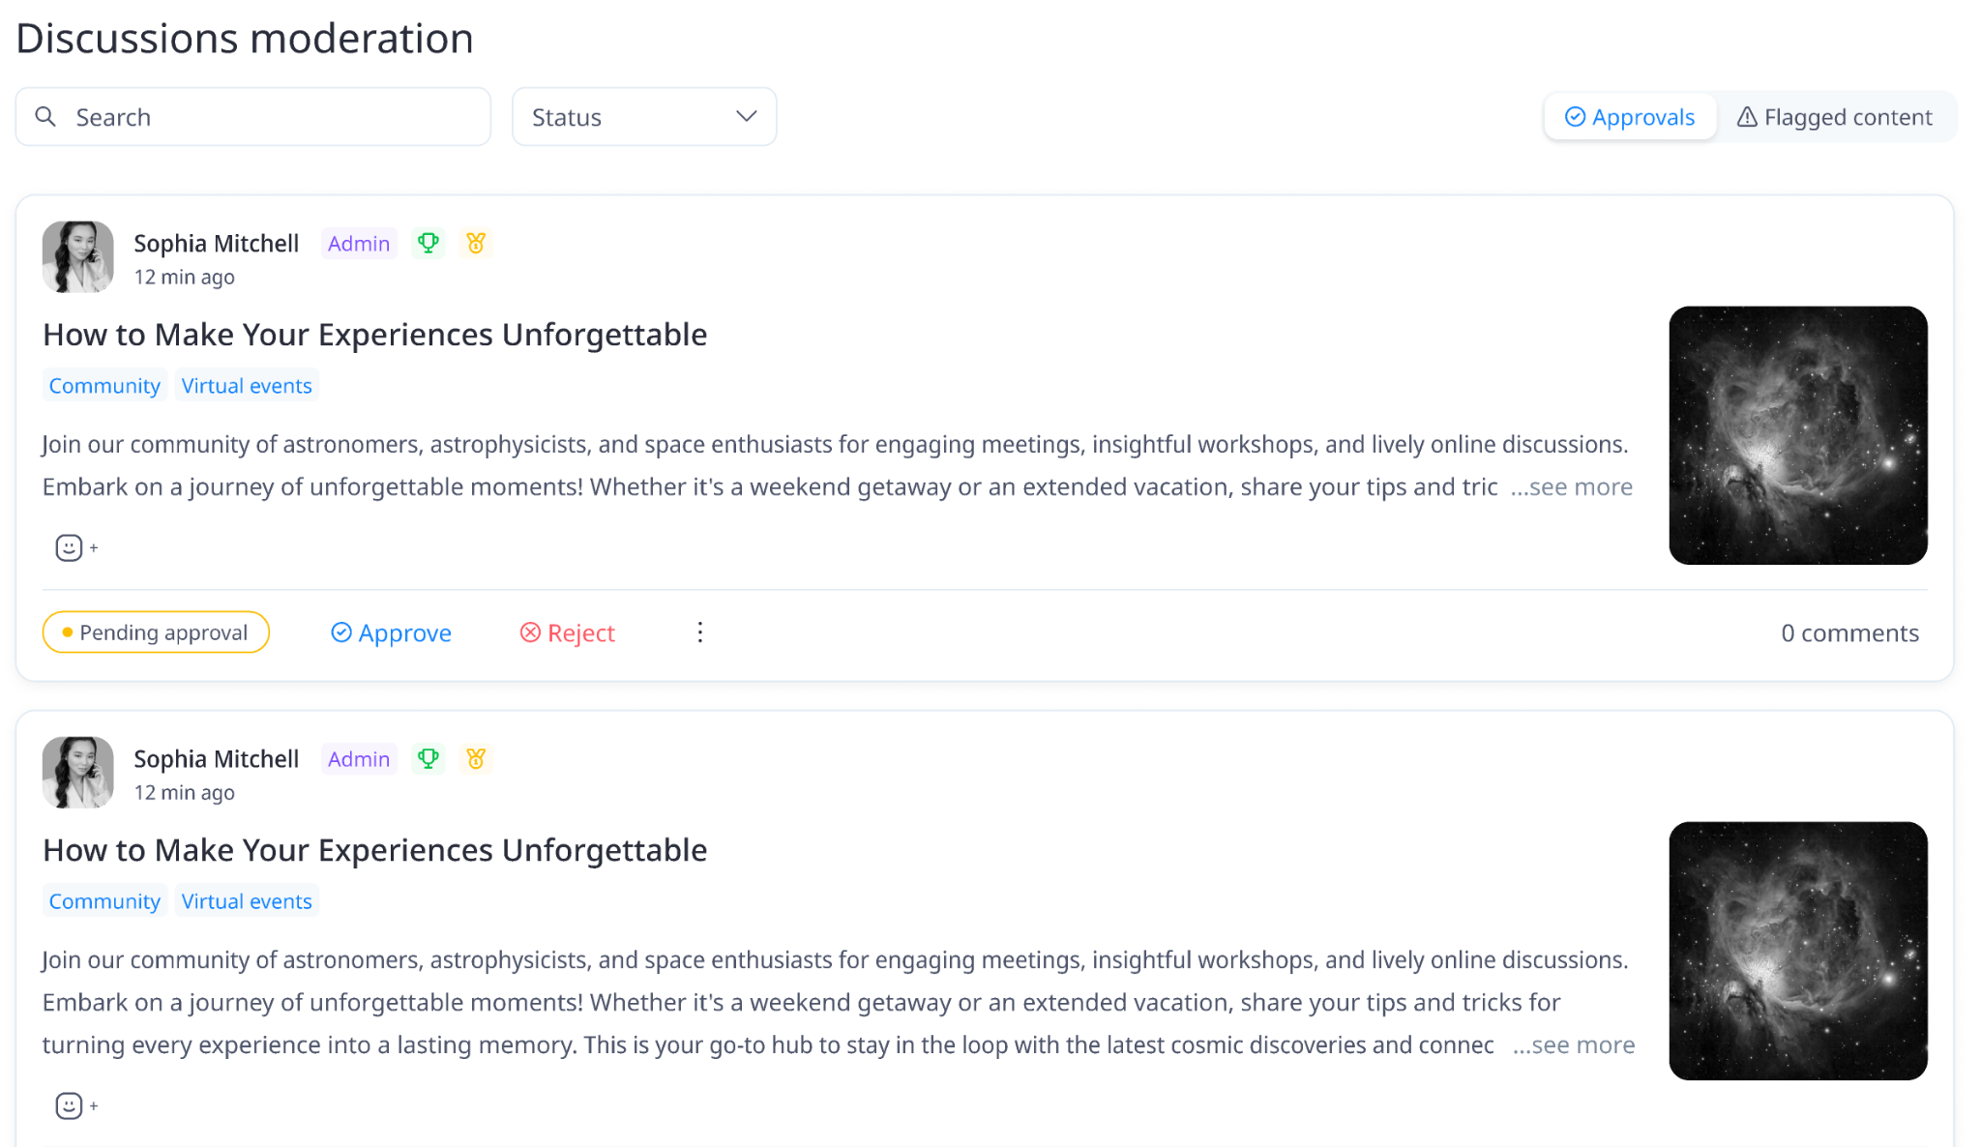Approve the first pending post
This screenshot has height=1147, width=1981.
point(392,632)
